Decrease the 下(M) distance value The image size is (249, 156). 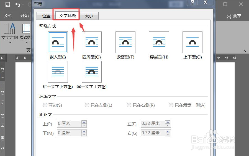pos(84,135)
